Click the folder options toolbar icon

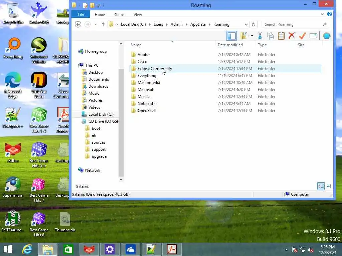point(244,35)
